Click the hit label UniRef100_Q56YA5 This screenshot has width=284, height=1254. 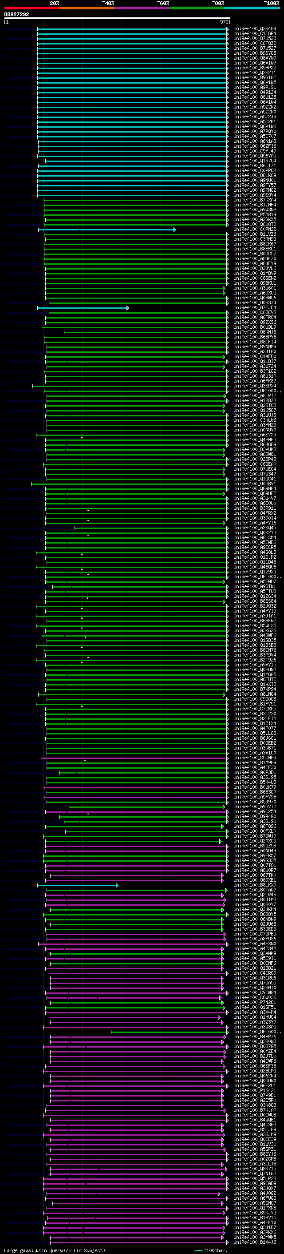(255, 156)
